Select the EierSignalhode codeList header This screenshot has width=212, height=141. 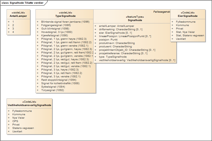coord(188,16)
